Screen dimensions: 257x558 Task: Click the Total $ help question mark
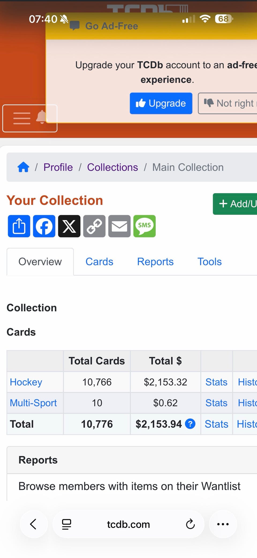[x=190, y=424]
